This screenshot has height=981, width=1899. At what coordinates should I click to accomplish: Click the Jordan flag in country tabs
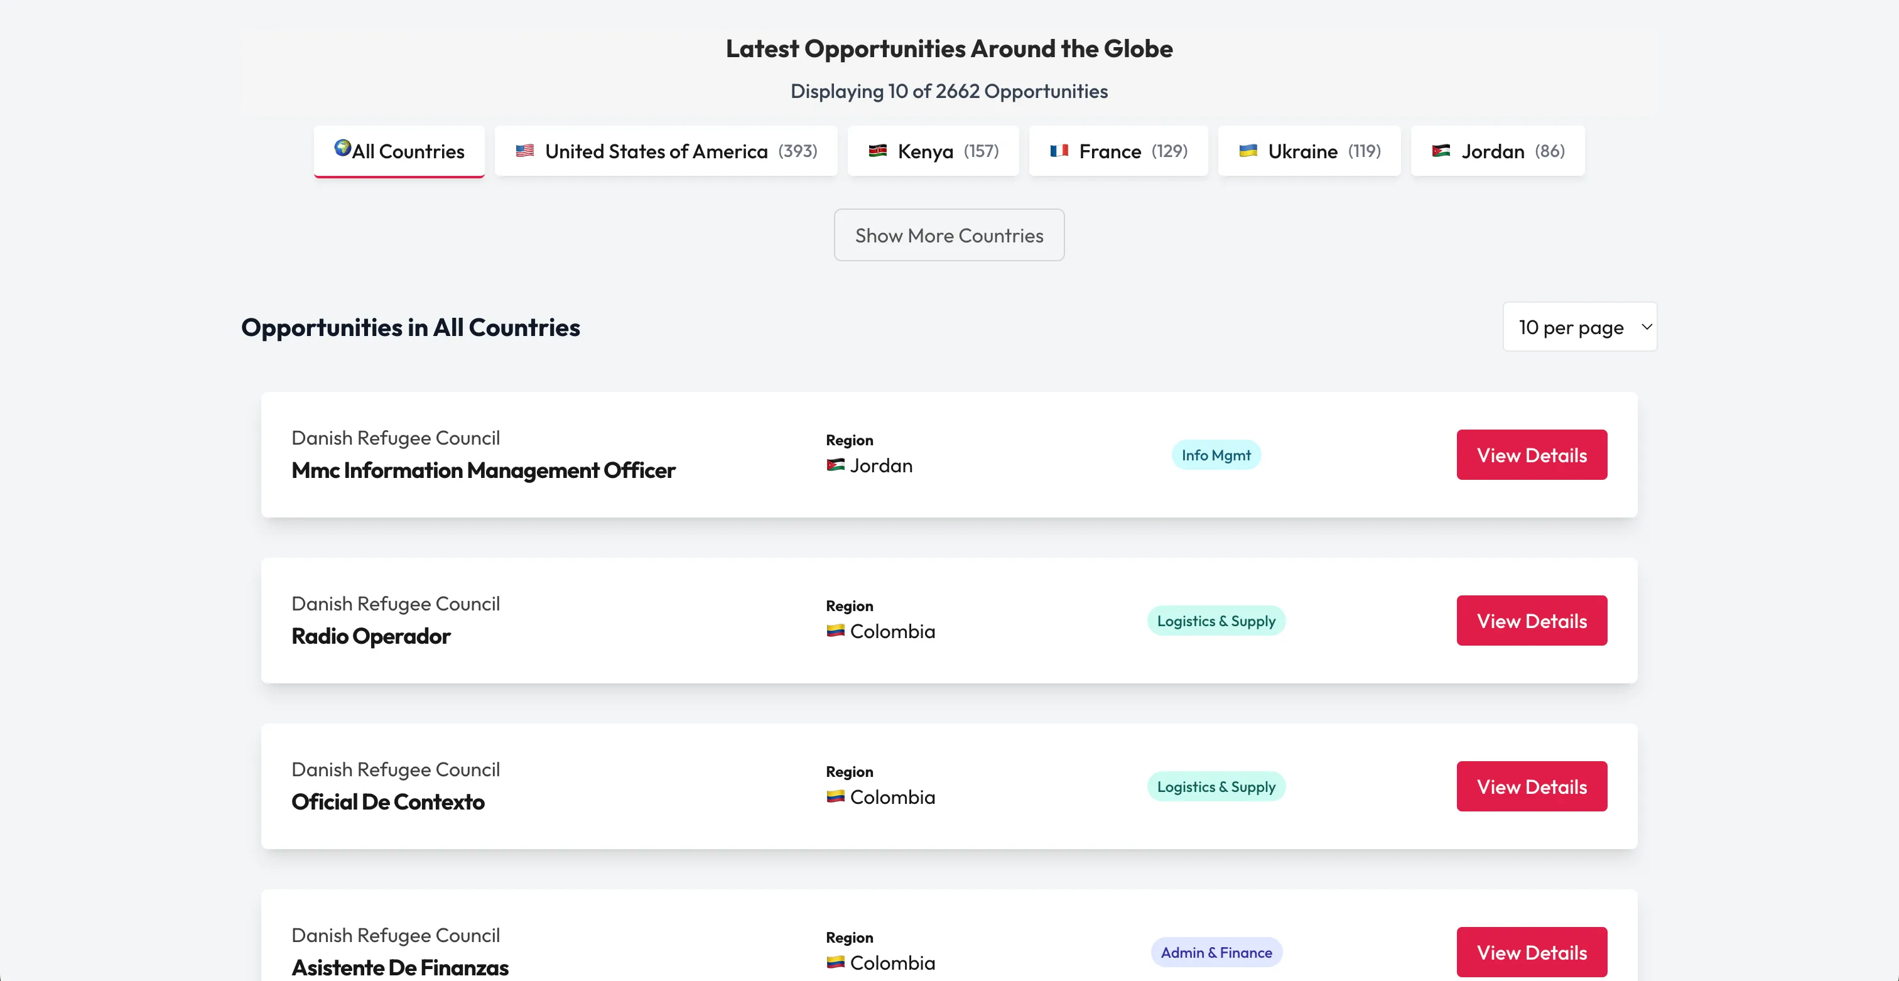pos(1441,151)
